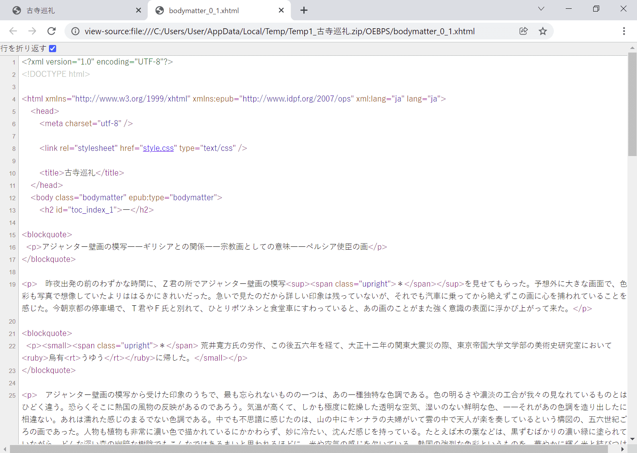Click the scroll left arrow
The width and height of the screenshot is (637, 453).
click(x=4, y=449)
